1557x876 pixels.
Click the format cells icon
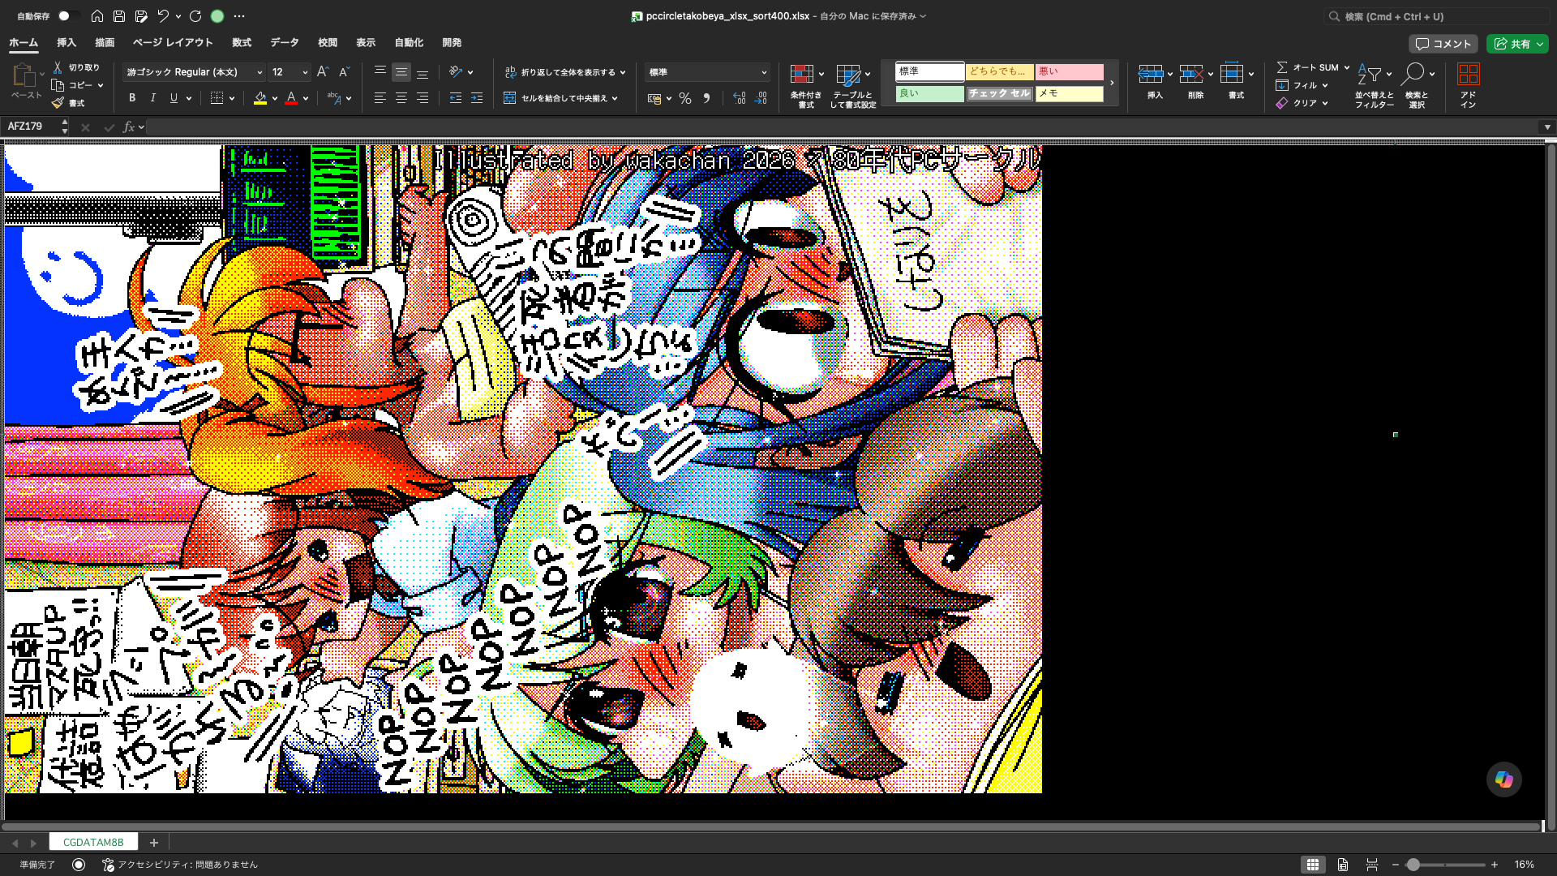(1232, 74)
